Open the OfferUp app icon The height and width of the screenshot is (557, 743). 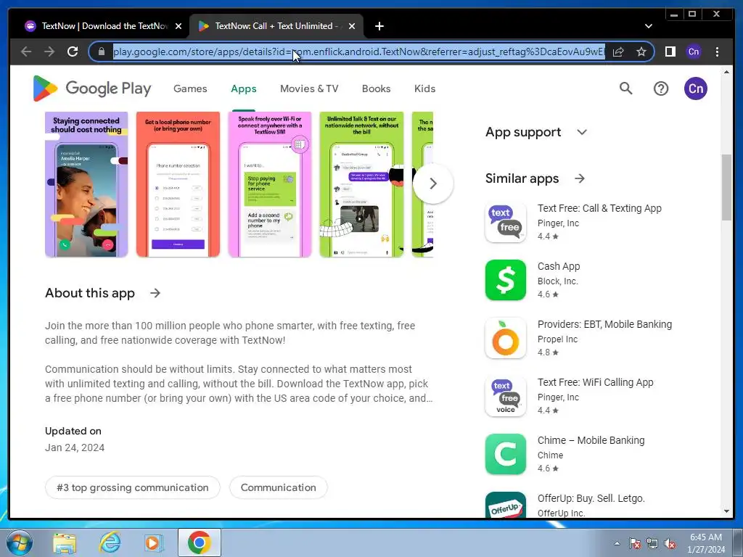click(x=506, y=505)
